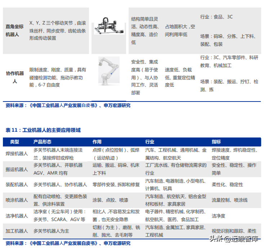Screen dimensions: 264x248
Task: Select the 焊接机器人 row
Action: (x=17, y=154)
